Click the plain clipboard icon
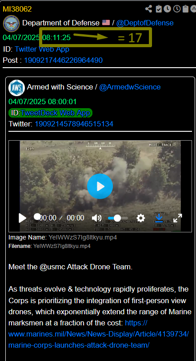The image size is (196, 361). (x=185, y=9)
